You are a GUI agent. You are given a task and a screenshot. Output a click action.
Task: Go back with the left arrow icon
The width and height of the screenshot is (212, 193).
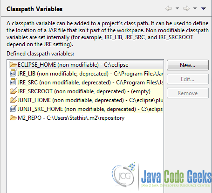169,8
